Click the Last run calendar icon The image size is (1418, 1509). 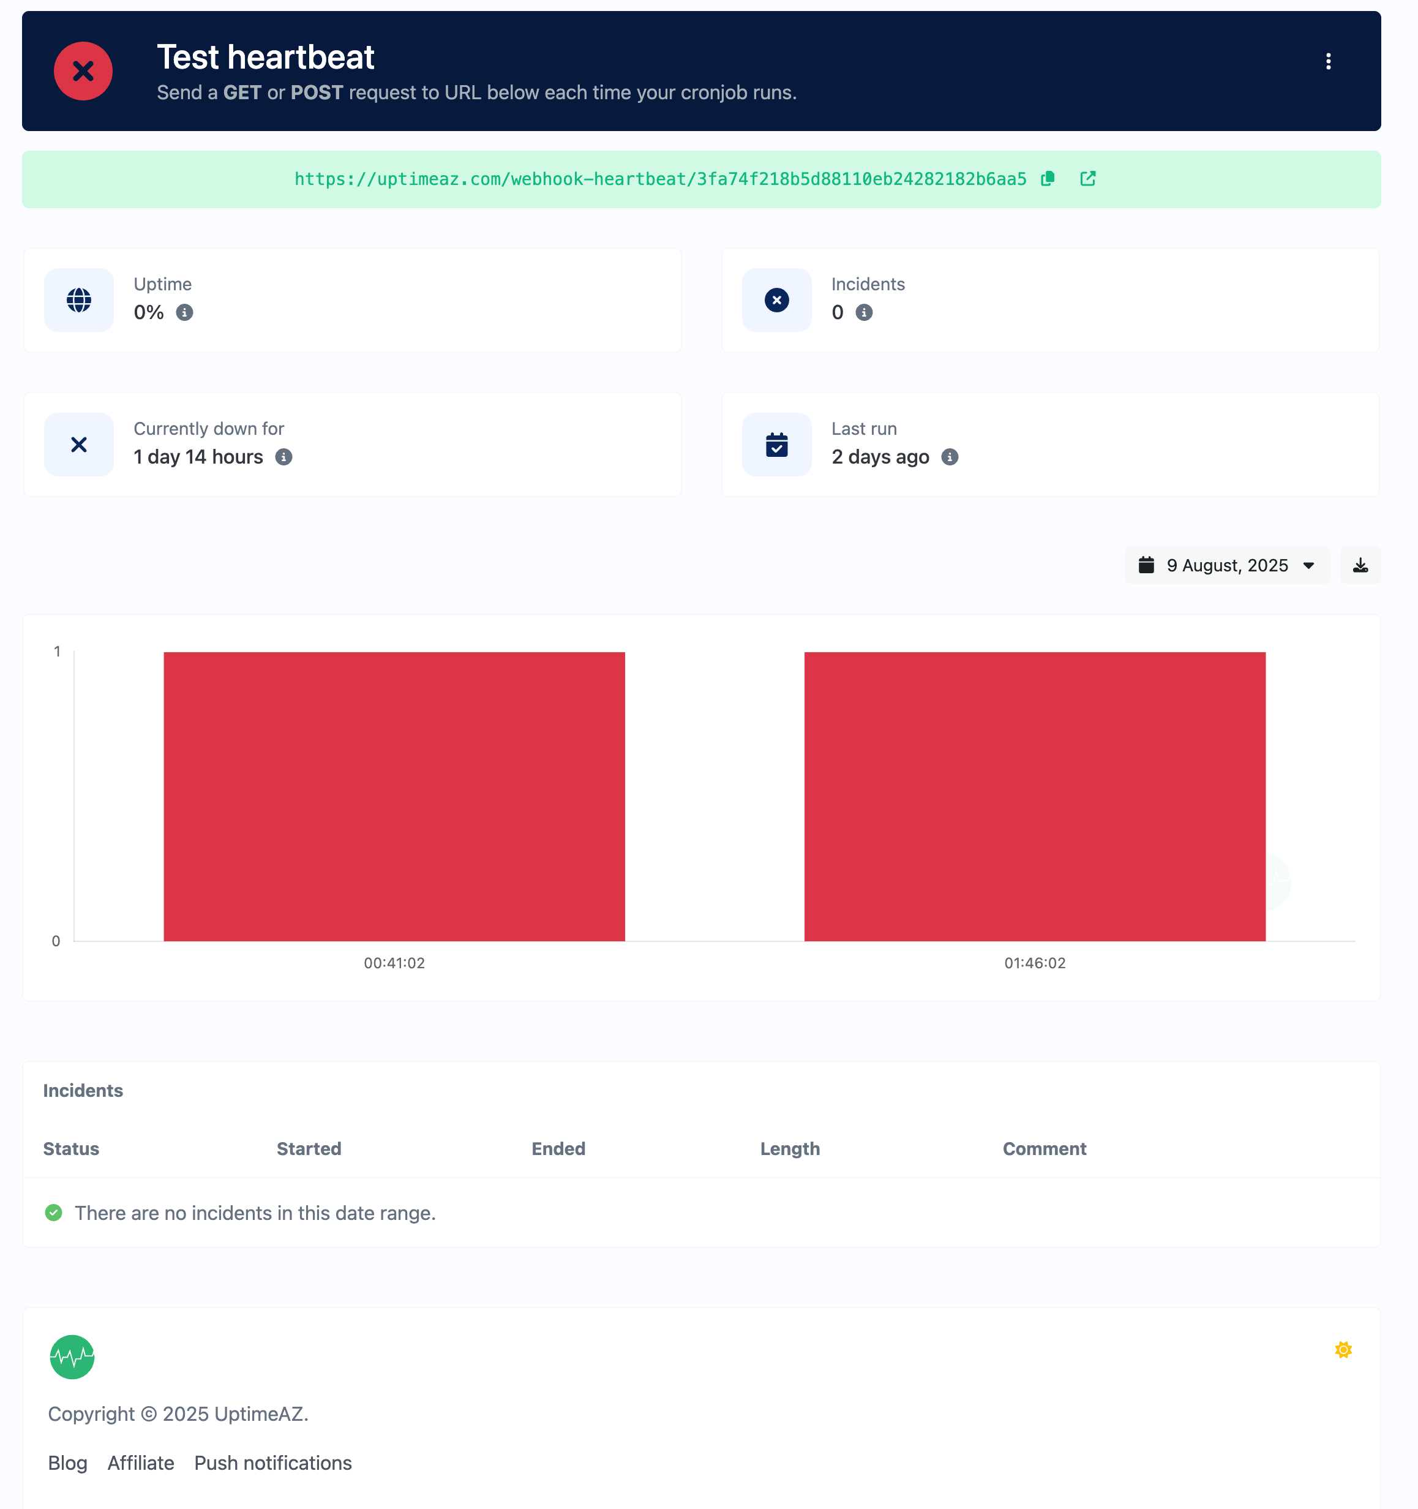[777, 445]
